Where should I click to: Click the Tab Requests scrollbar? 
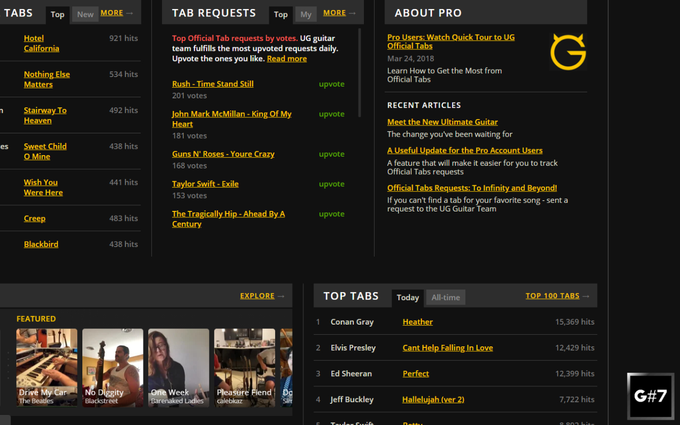click(x=360, y=73)
